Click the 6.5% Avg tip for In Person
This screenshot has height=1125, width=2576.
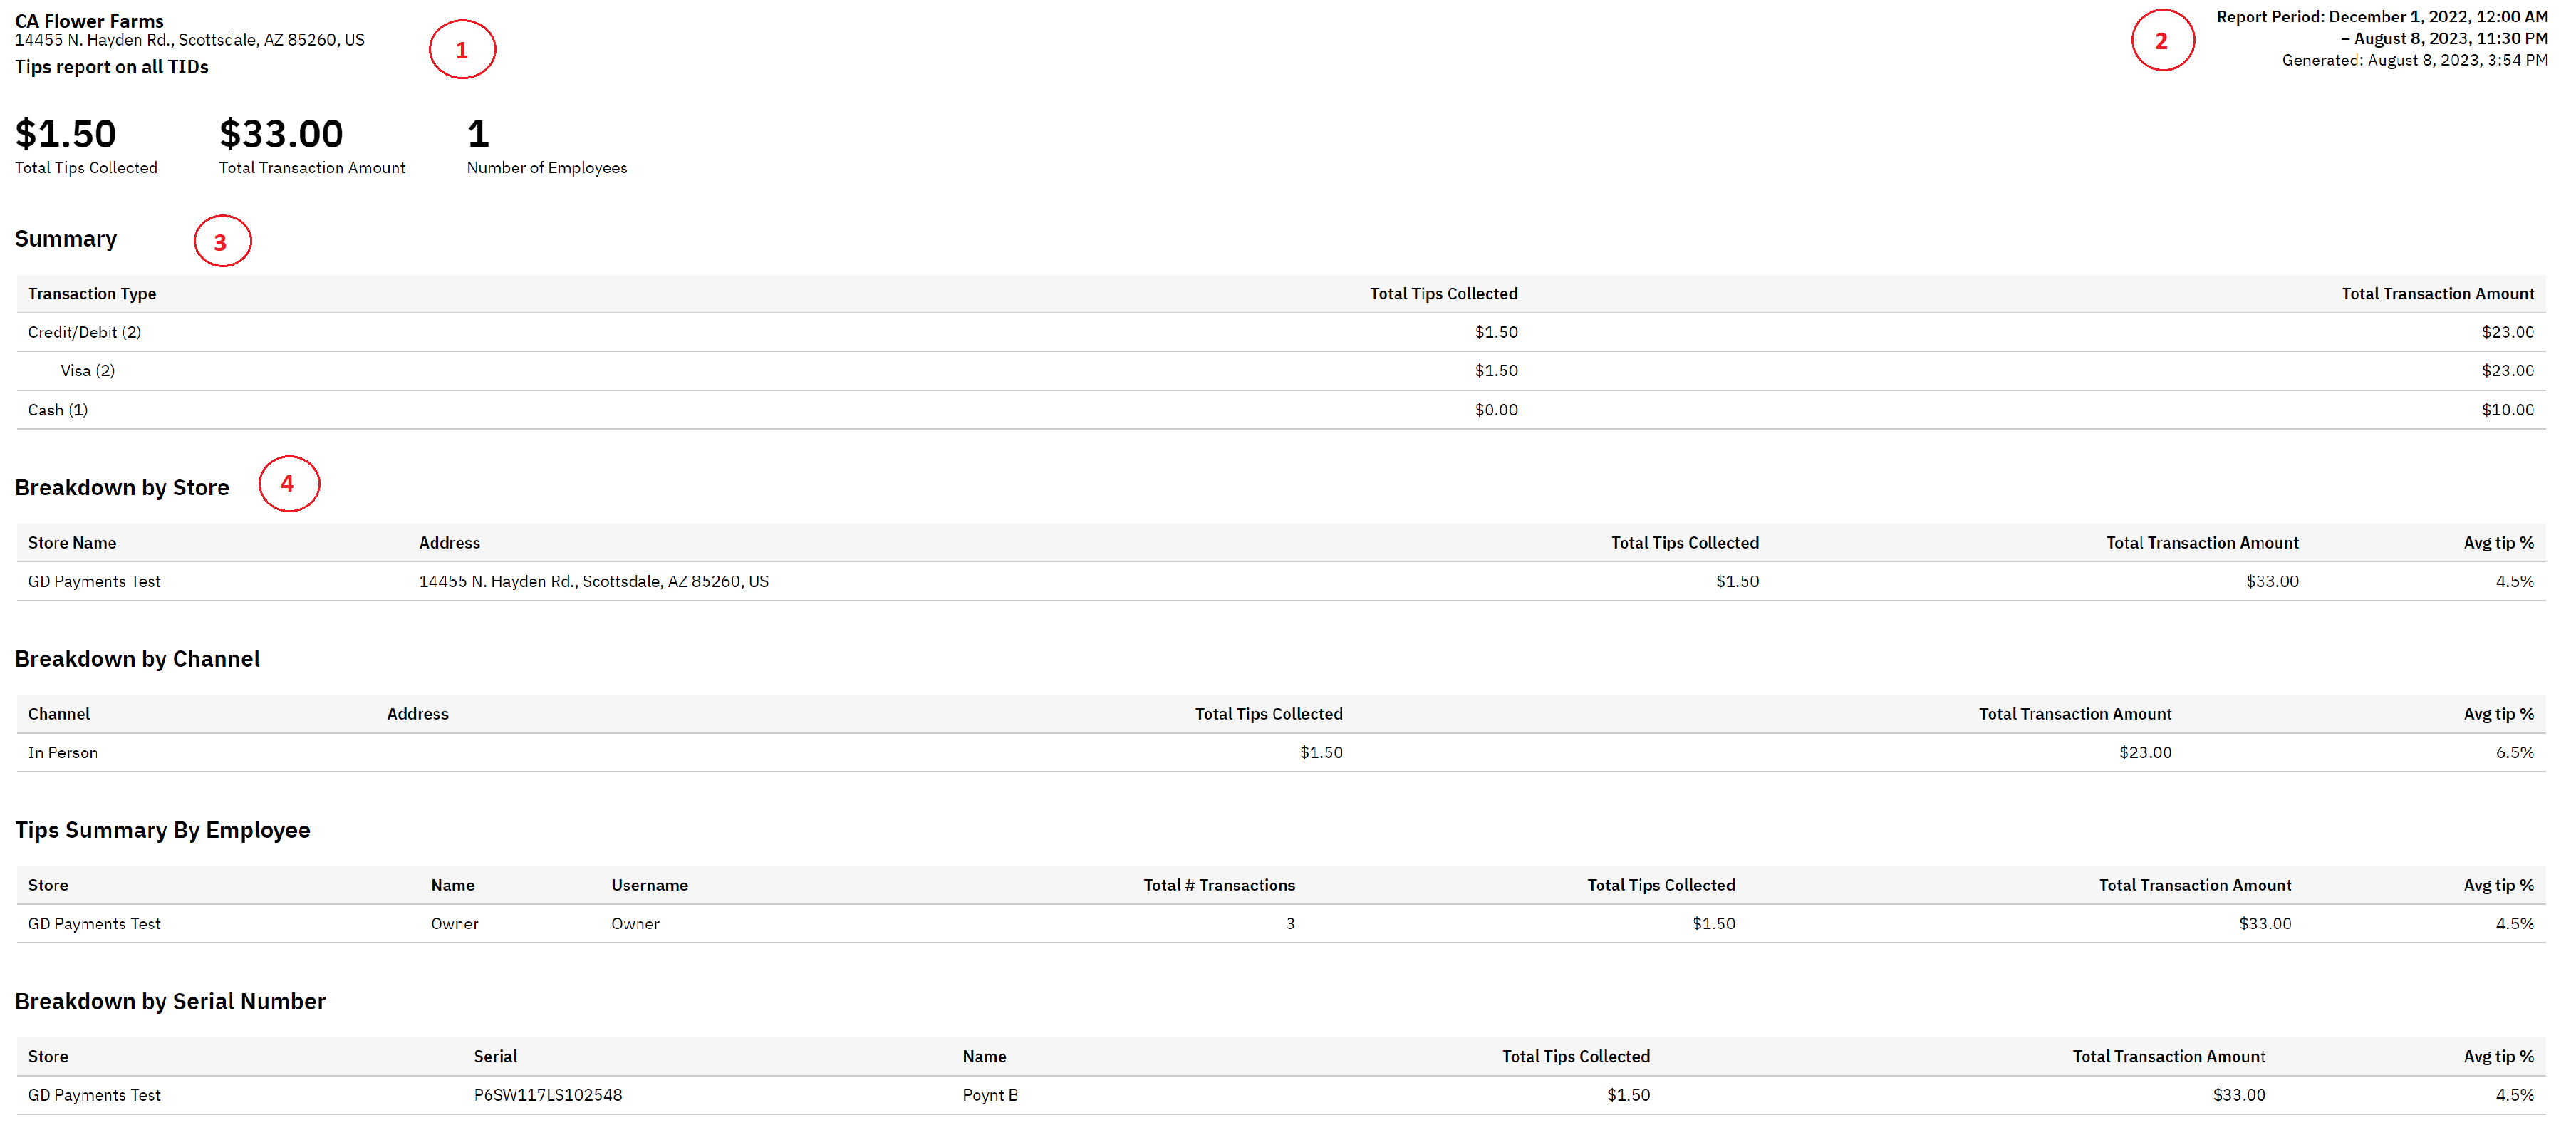point(2515,753)
